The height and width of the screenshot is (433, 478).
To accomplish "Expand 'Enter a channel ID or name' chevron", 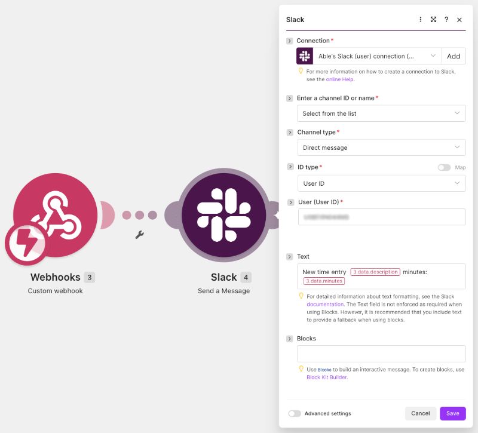I will tap(290, 98).
